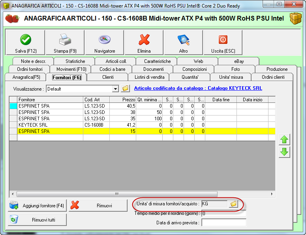
Task: Click the Prezzo column header
Action: [123, 100]
